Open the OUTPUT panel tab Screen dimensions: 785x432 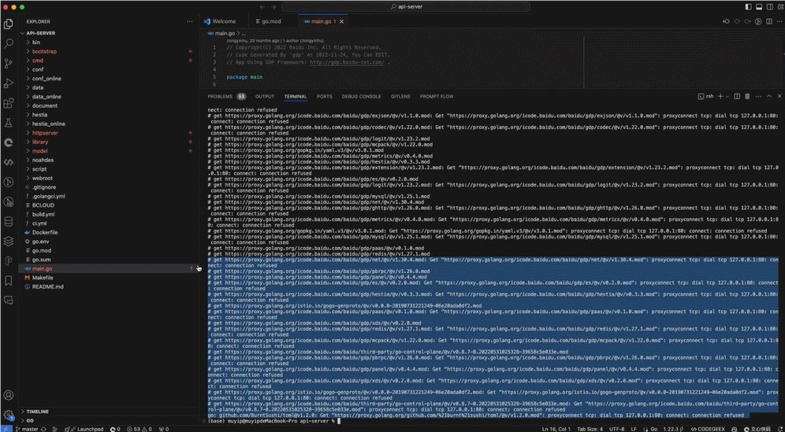[265, 97]
